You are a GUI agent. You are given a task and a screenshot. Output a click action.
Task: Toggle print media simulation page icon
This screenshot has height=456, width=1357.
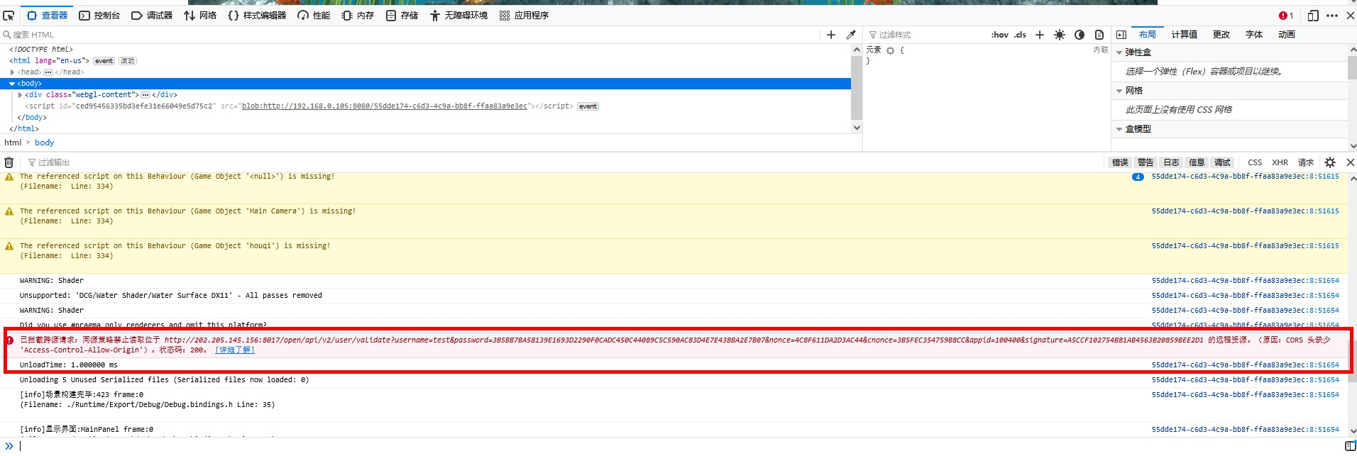point(1099,34)
